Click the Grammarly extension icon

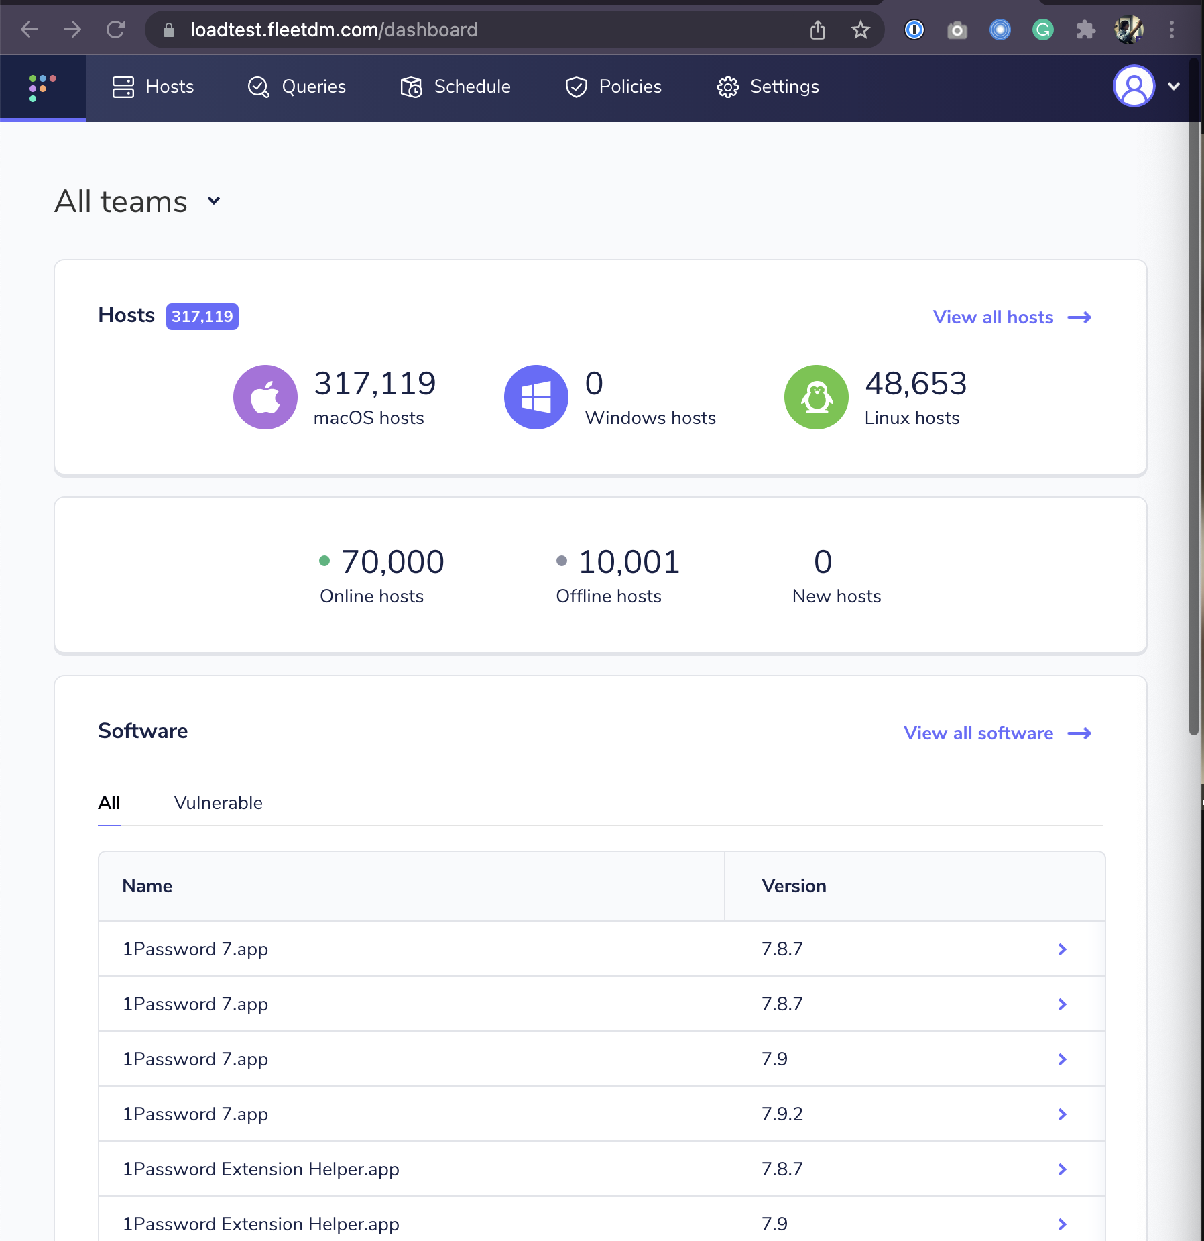(x=1043, y=30)
